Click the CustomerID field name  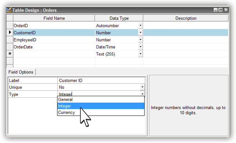(x=24, y=33)
